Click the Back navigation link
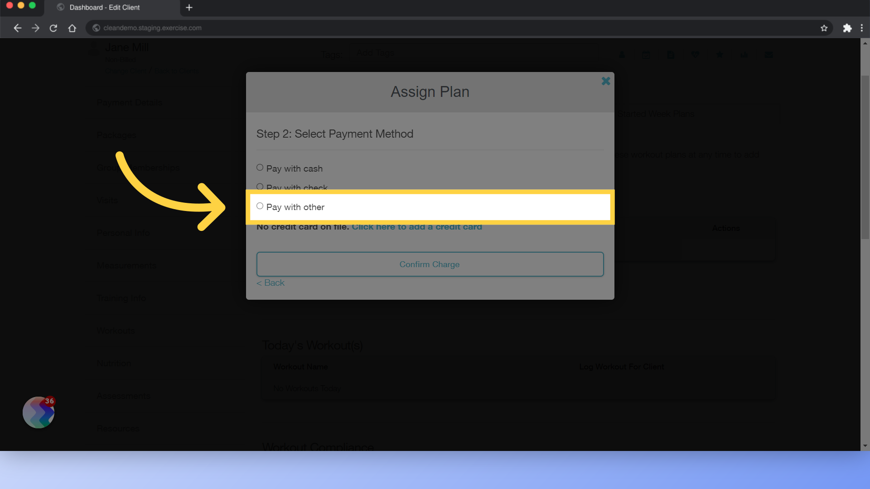The height and width of the screenshot is (489, 870). (x=270, y=283)
